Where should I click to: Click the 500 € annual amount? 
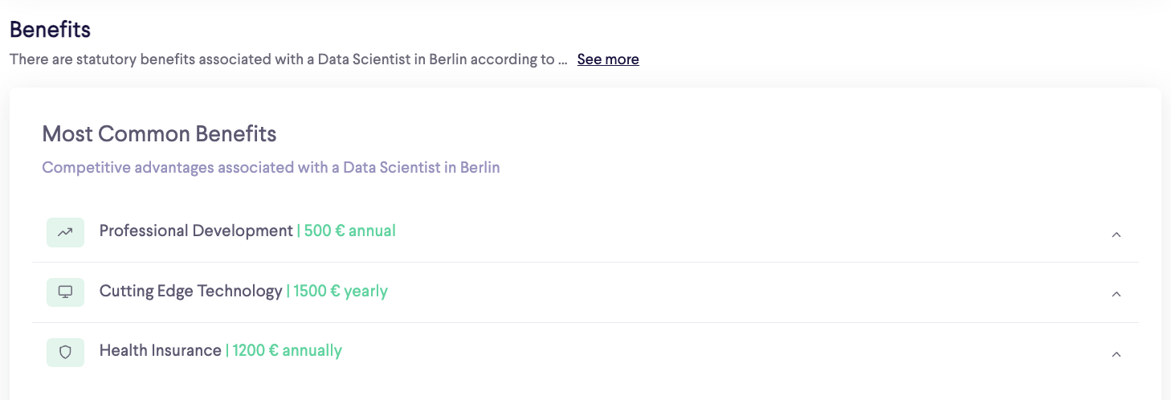click(x=350, y=231)
